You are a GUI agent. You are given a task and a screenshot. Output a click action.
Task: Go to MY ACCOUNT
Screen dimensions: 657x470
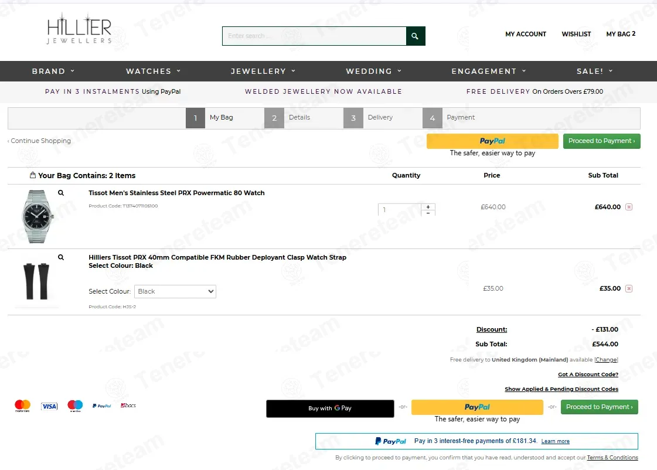click(526, 34)
